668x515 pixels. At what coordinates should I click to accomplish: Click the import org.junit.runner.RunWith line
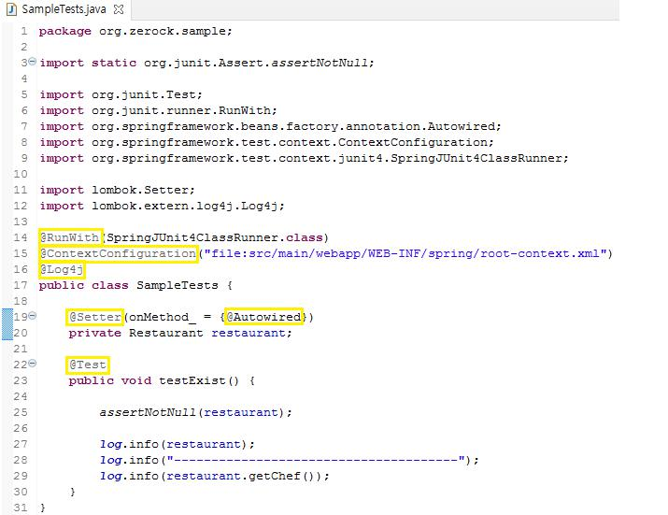(158, 111)
